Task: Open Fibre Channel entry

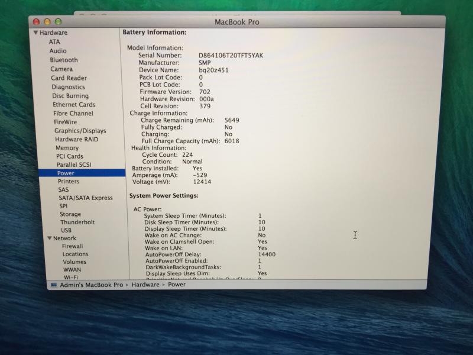Action: (73, 113)
